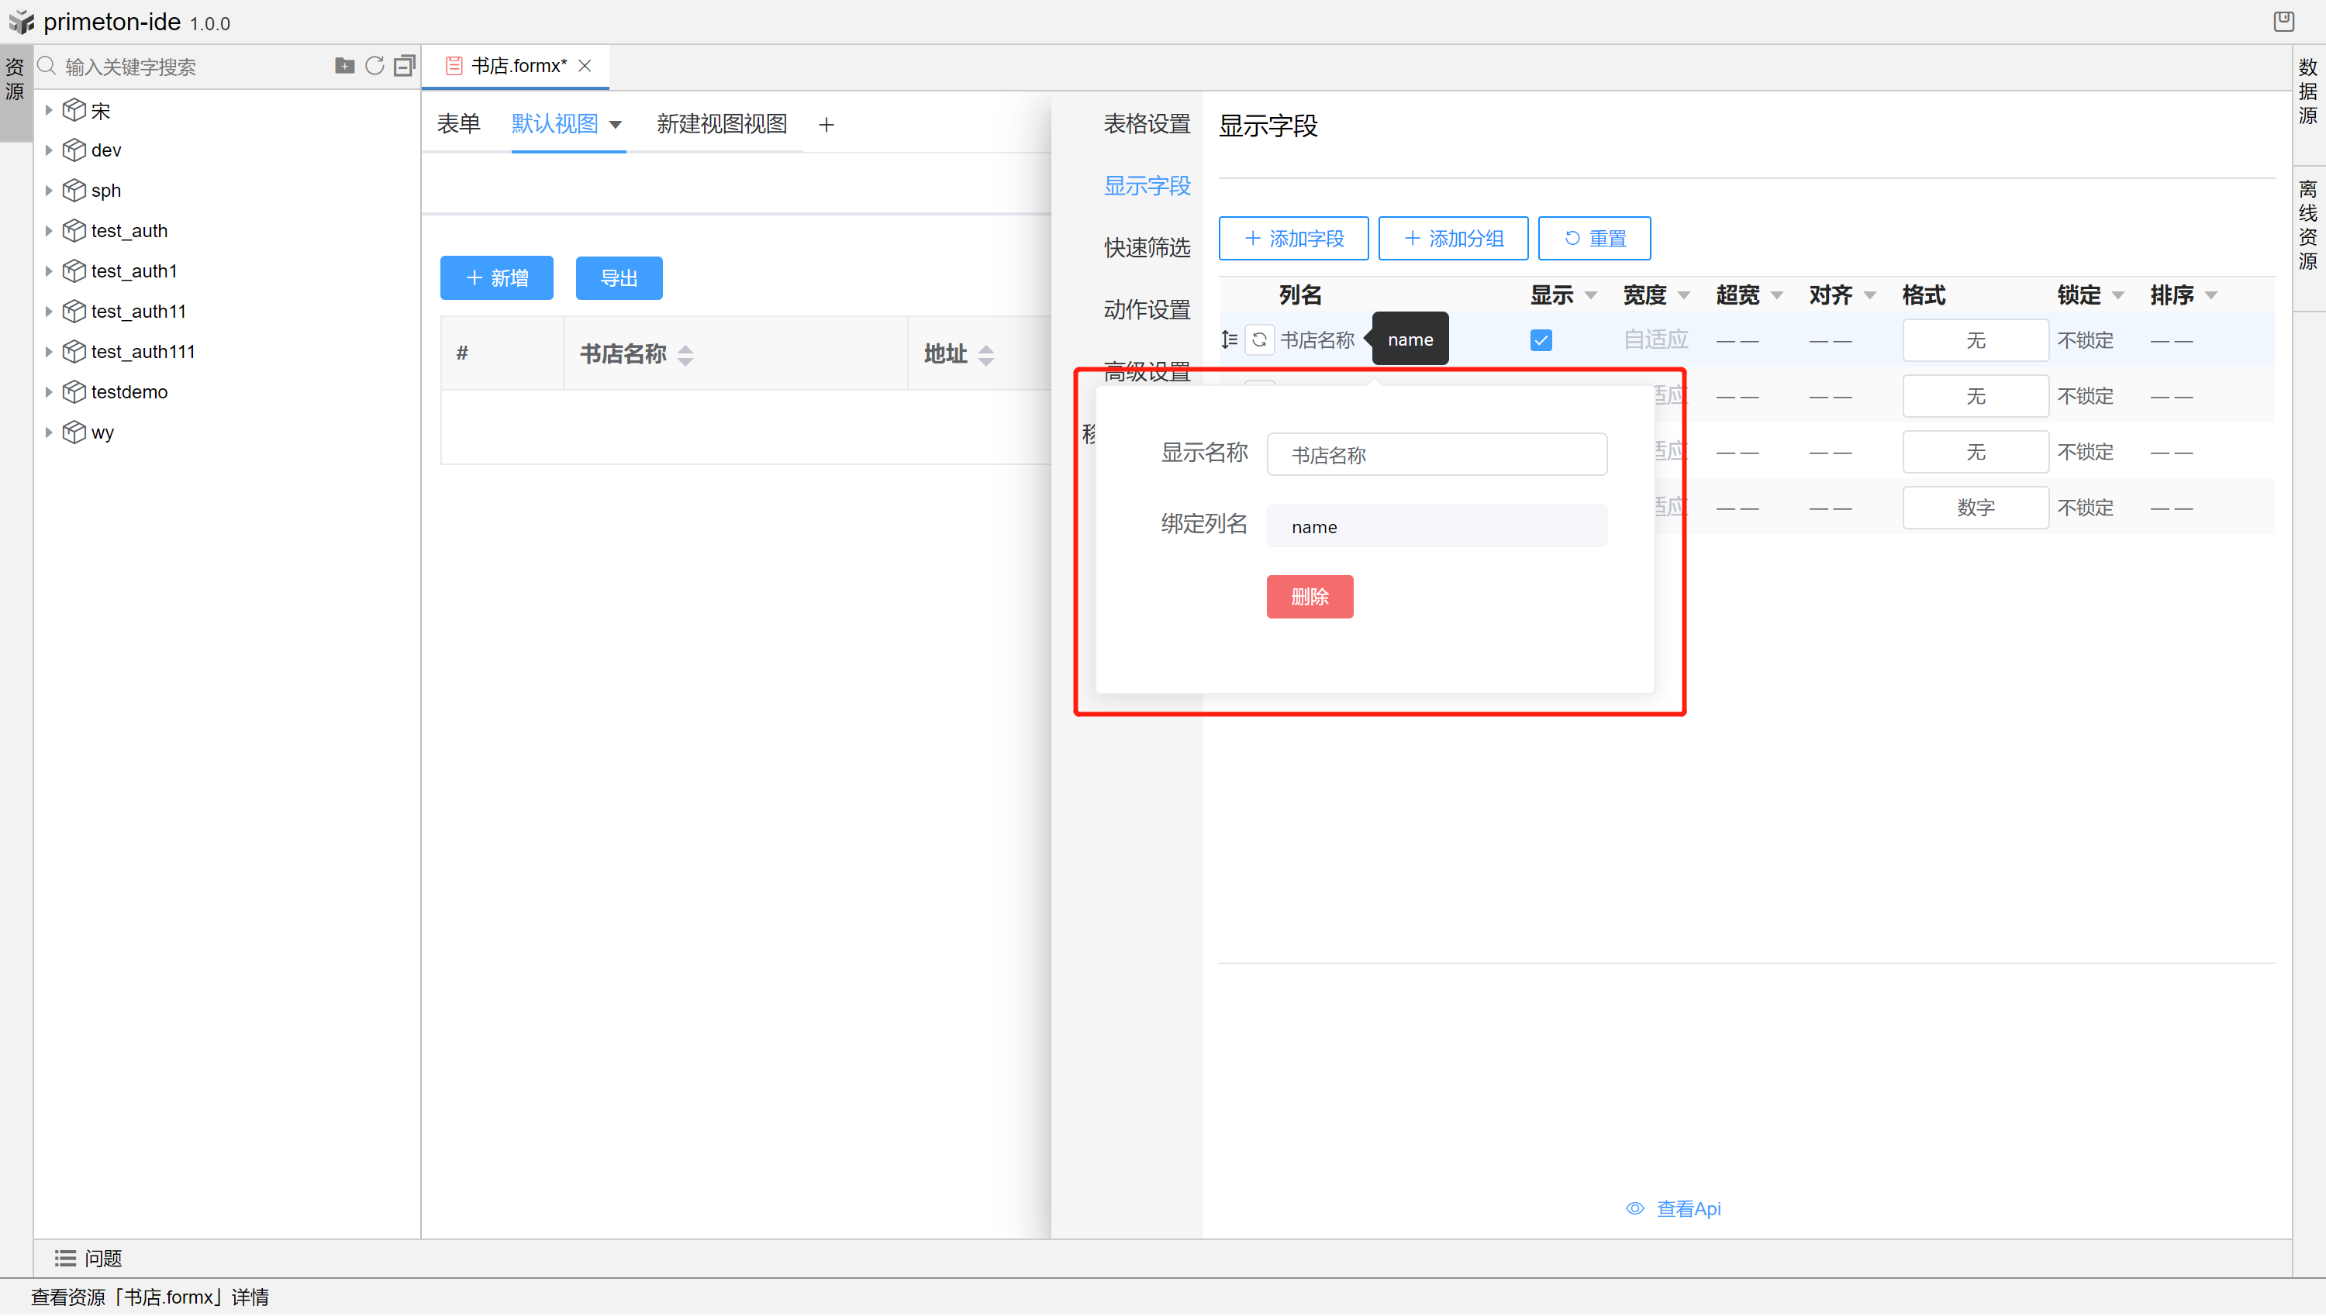
Task: Expand the wy tree node
Action: pyautogui.click(x=49, y=432)
